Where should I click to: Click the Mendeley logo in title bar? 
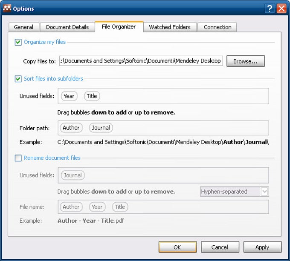[7, 9]
